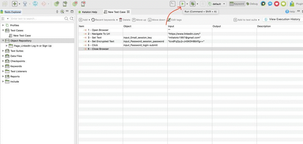This screenshot has width=303, height=144.
Task: Click the black circular chat icon
Action: [x=263, y=4]
